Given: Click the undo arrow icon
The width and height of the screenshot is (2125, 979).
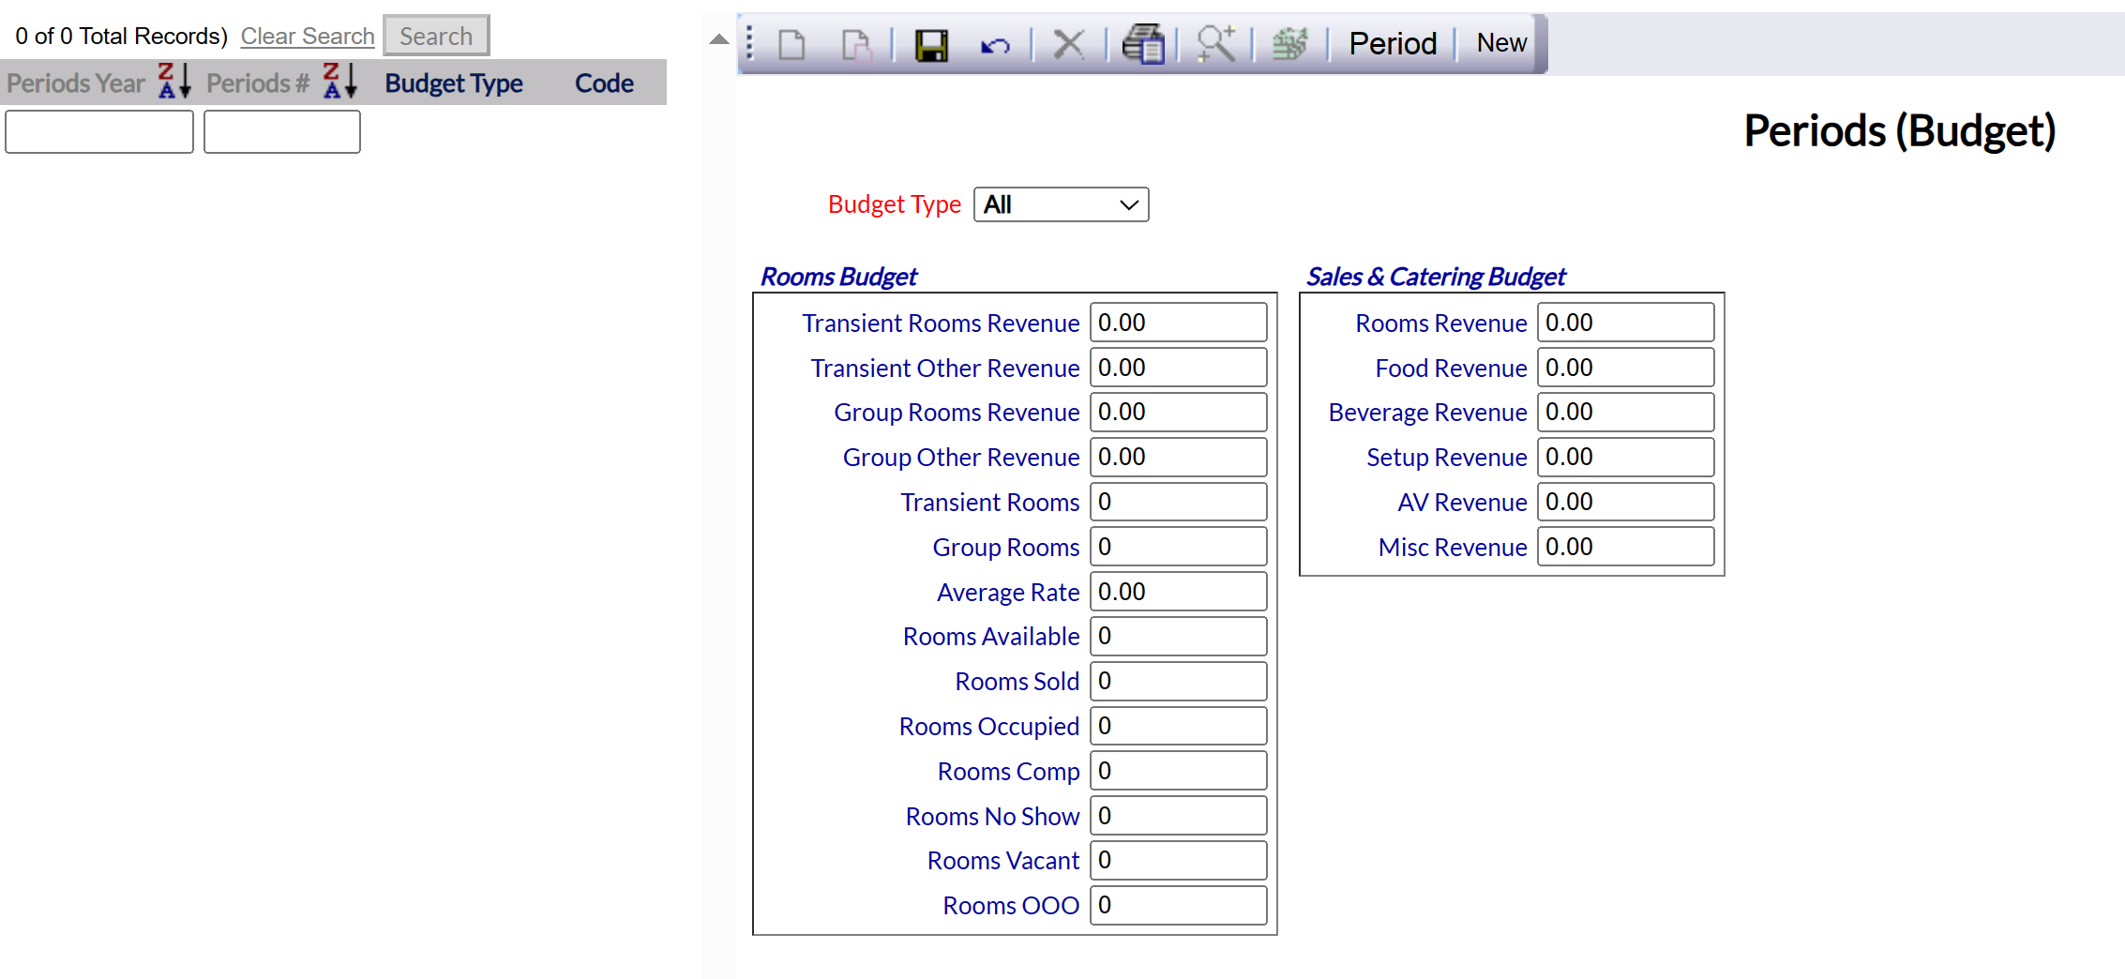Looking at the screenshot, I should (995, 44).
